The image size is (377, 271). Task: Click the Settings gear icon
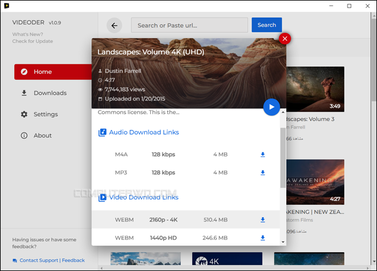coord(24,114)
